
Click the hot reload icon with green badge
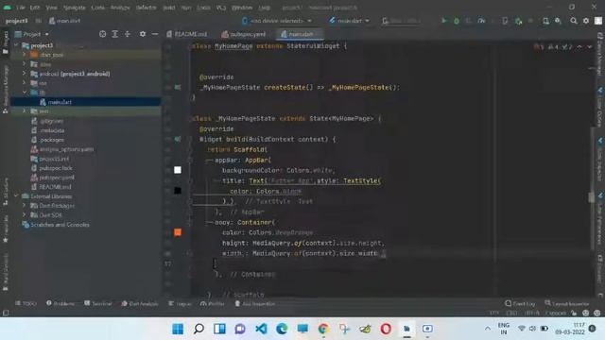coord(519,21)
